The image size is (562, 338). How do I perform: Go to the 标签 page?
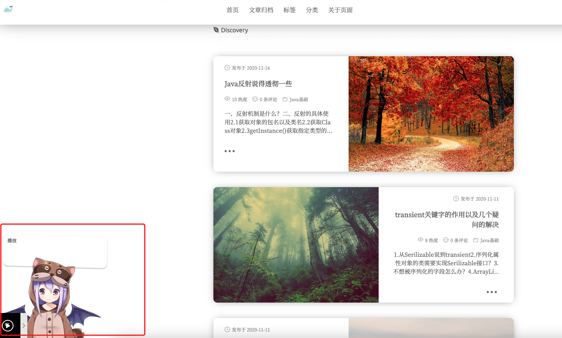coord(289,10)
